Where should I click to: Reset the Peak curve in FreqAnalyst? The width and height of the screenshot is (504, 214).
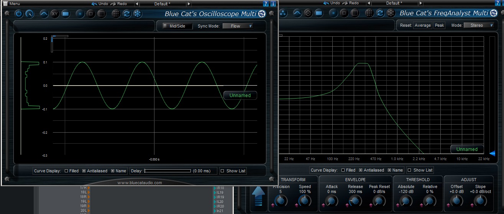coord(439,25)
